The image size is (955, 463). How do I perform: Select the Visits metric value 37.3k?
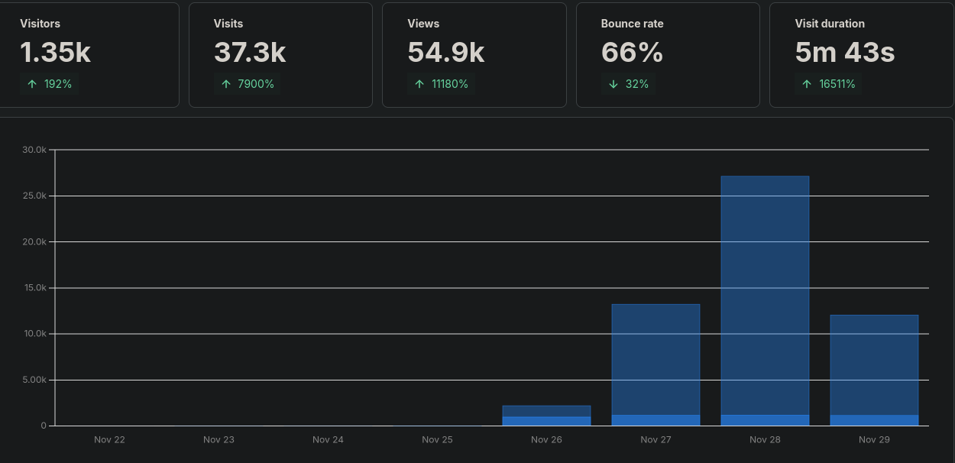click(250, 53)
